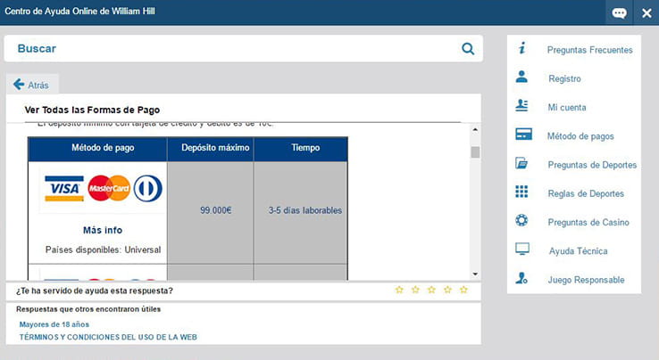Select the 3-5 días laborables cell
This screenshot has width=659, height=360.
click(x=301, y=213)
